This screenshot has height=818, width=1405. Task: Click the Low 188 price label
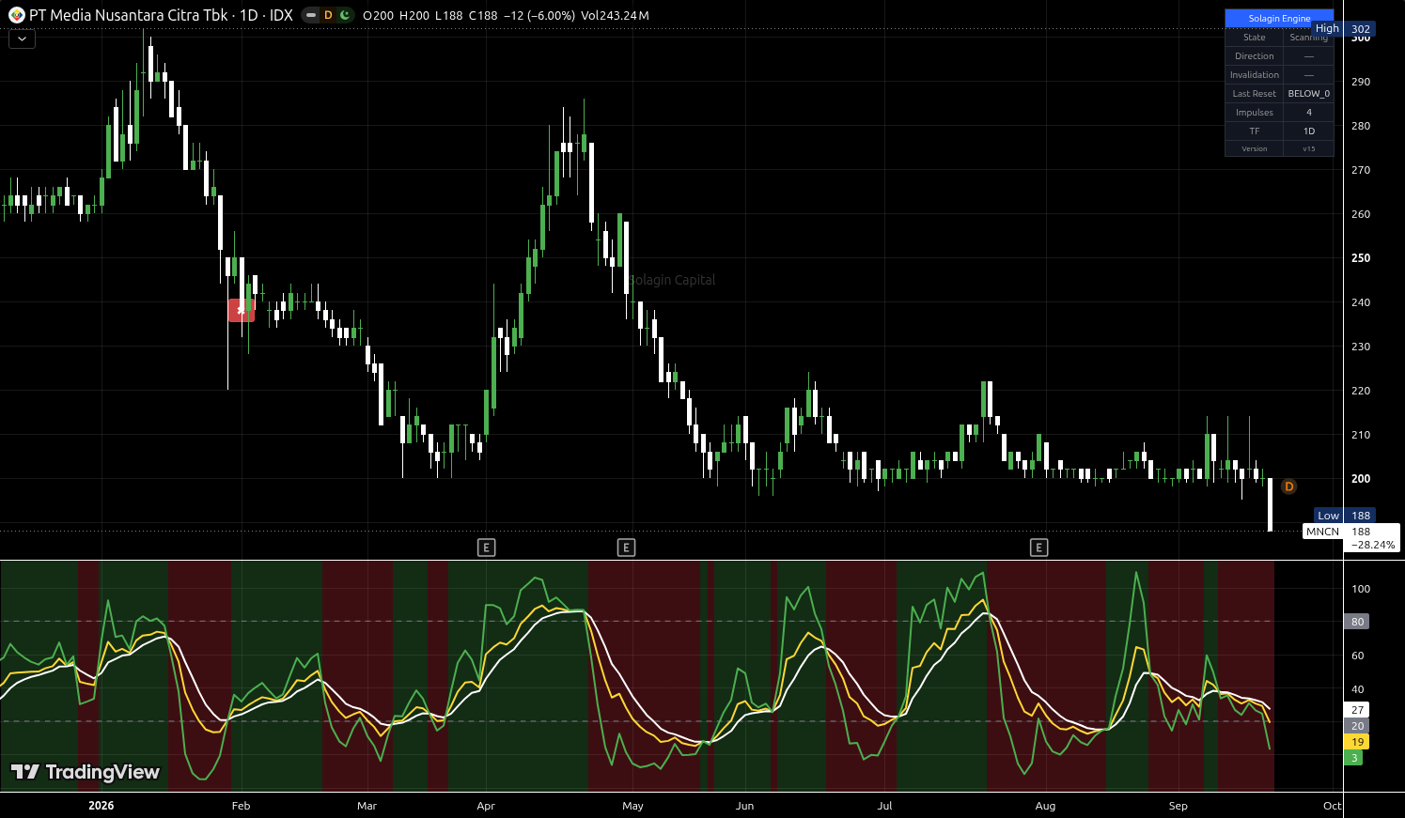point(1344,516)
